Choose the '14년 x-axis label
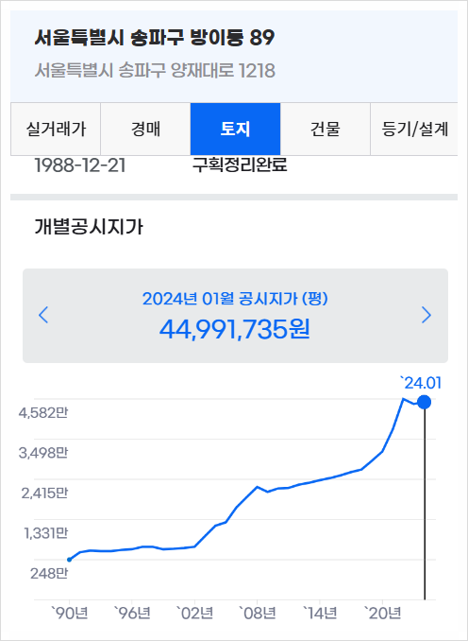Viewport: 468px width, 641px height. pos(320,614)
